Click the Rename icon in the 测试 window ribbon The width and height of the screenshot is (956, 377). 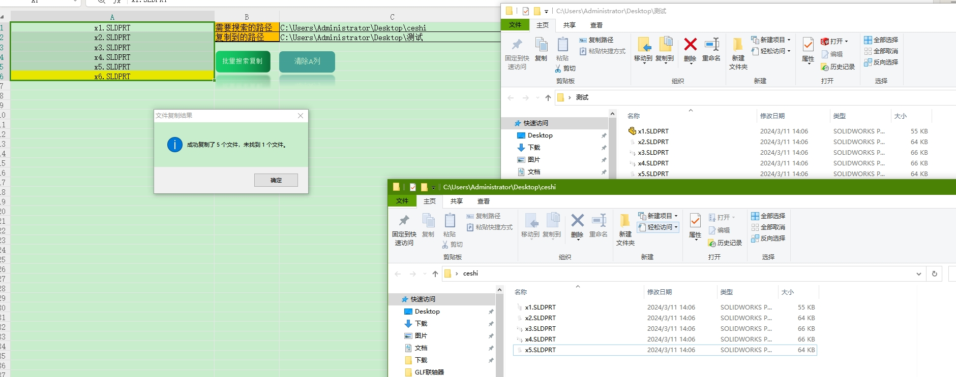pyautogui.click(x=711, y=45)
